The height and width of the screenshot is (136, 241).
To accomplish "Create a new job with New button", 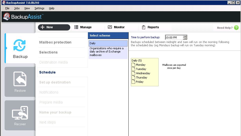I will 54,27.
